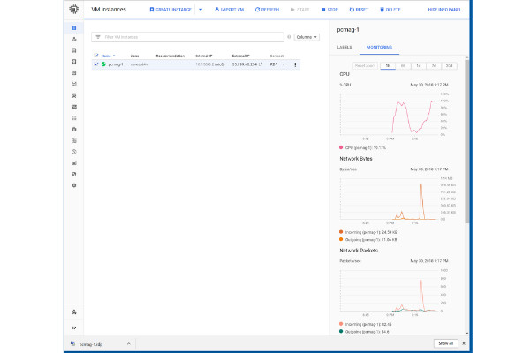Click green running status icon of pcmag-1

[x=103, y=64]
